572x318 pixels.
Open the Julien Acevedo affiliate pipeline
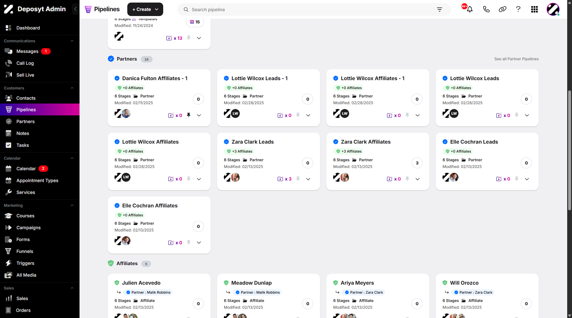[x=141, y=283]
